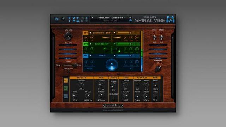Toggle the plugin power bypass button
Screen dimensions: 226x127
(57, 19)
